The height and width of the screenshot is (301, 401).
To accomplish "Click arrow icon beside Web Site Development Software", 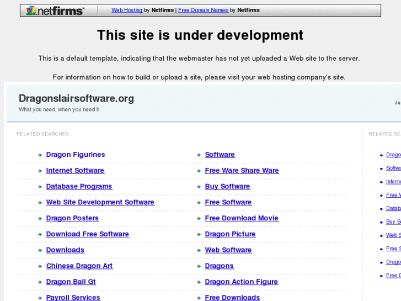I will pos(40,203).
